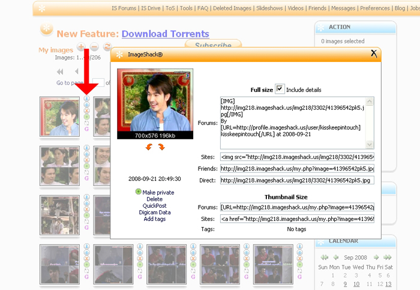Image resolution: width=420 pixels, height=290 pixels.
Task: Click the Add tags link
Action: [155, 219]
